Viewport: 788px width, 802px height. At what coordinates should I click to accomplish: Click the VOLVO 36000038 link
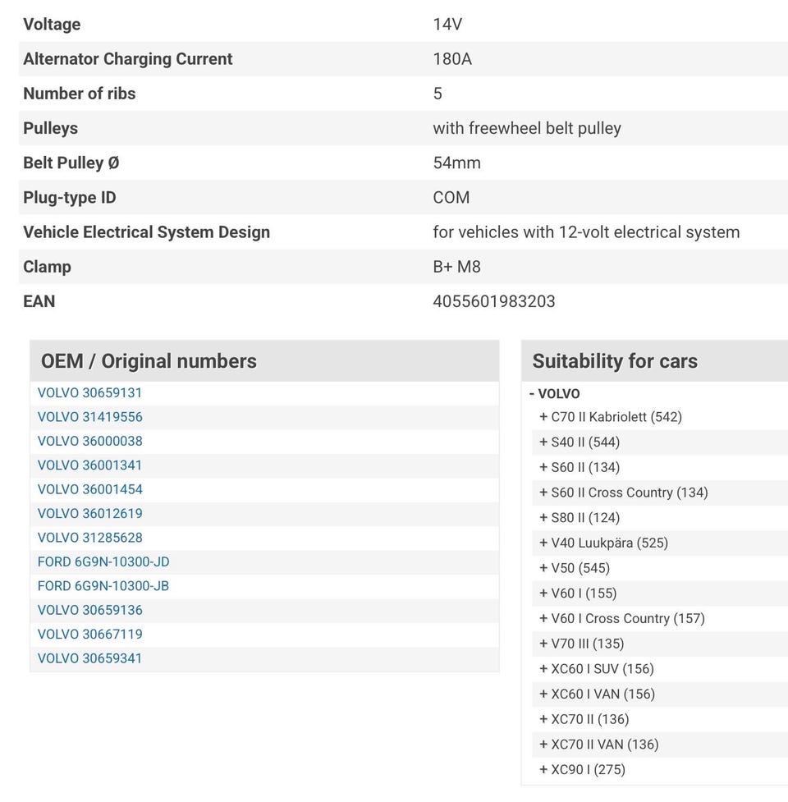click(89, 442)
